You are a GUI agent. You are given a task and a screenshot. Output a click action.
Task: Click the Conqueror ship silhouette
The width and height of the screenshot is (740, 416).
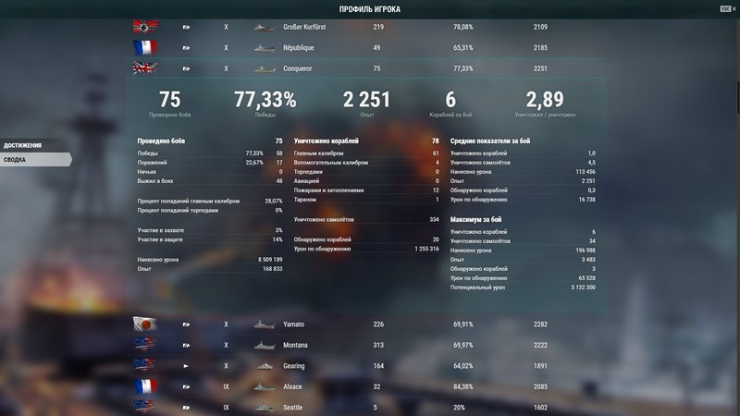(x=265, y=68)
